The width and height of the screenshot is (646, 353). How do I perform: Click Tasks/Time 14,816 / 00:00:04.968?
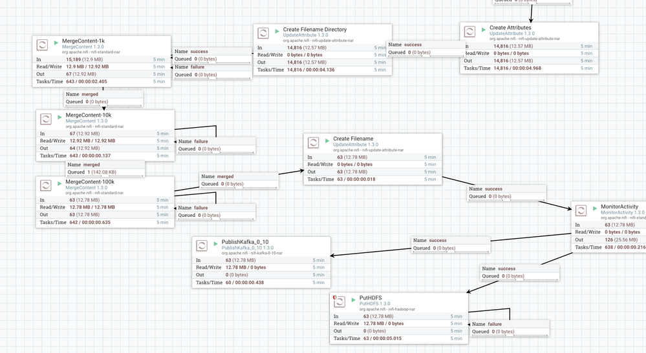[x=517, y=68]
